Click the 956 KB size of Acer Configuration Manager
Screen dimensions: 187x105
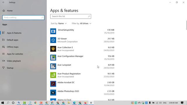pyautogui.click(x=111, y=56)
